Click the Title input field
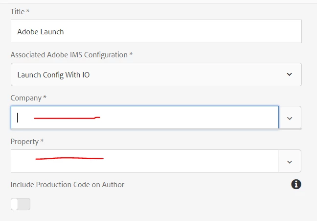Image resolution: width=317 pixels, height=221 pixels. [x=156, y=31]
